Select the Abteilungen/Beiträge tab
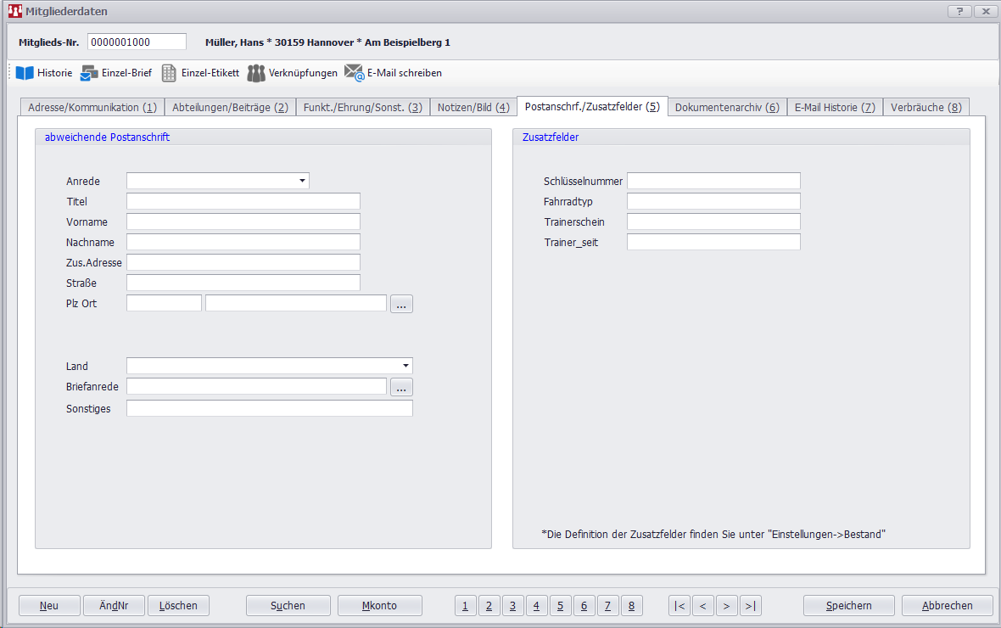 [x=230, y=108]
